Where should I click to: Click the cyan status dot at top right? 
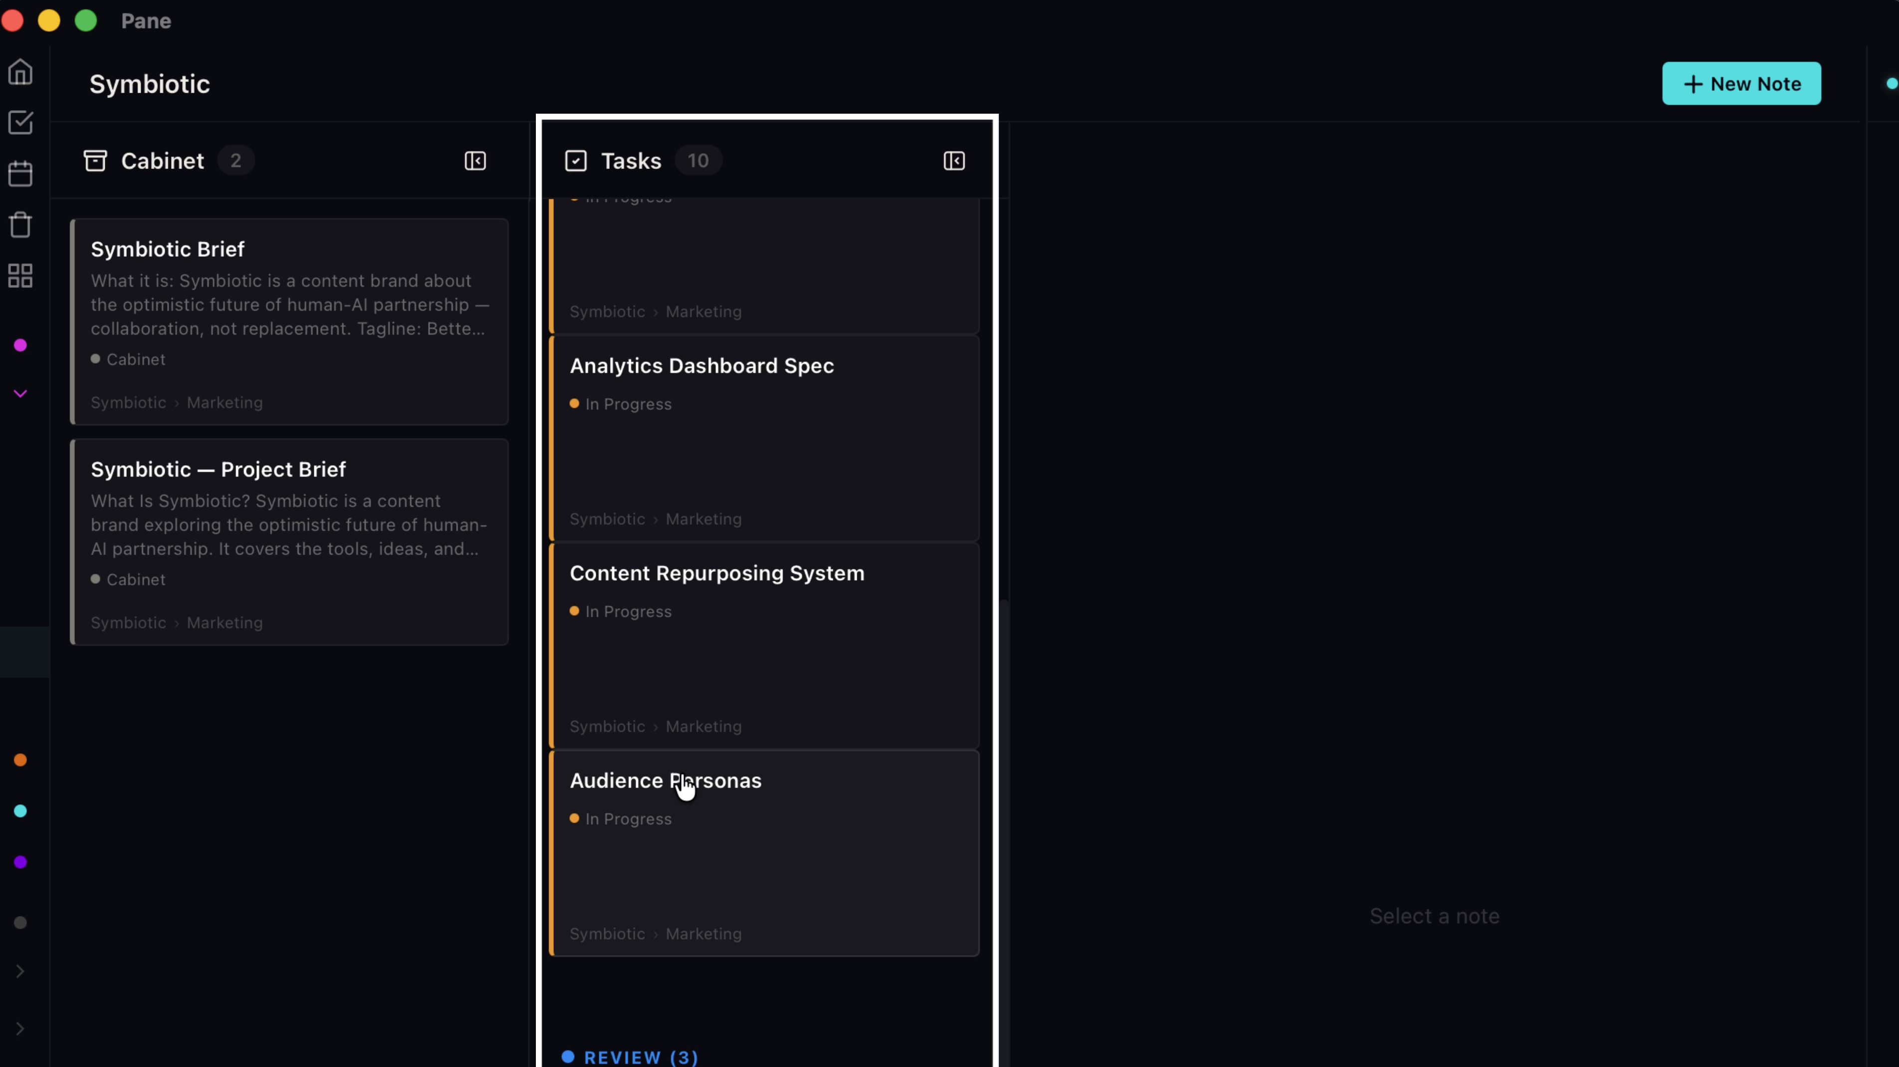coord(1892,83)
